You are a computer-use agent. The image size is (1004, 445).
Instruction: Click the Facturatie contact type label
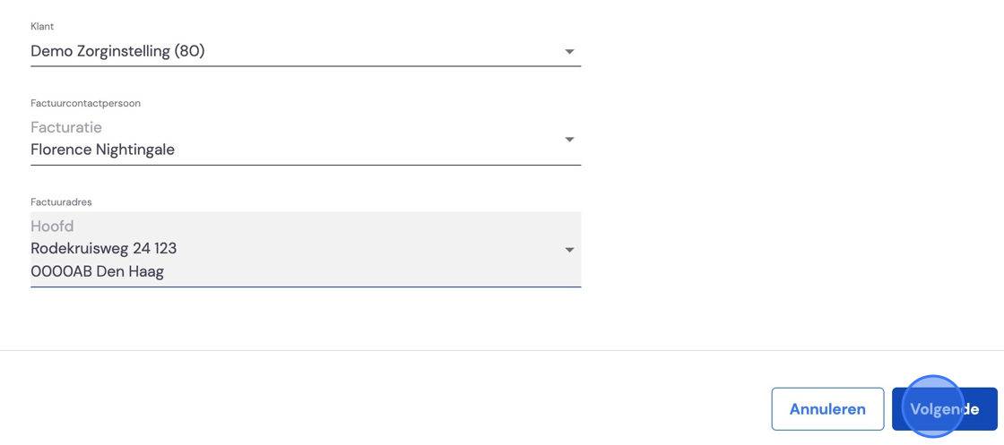coord(66,128)
